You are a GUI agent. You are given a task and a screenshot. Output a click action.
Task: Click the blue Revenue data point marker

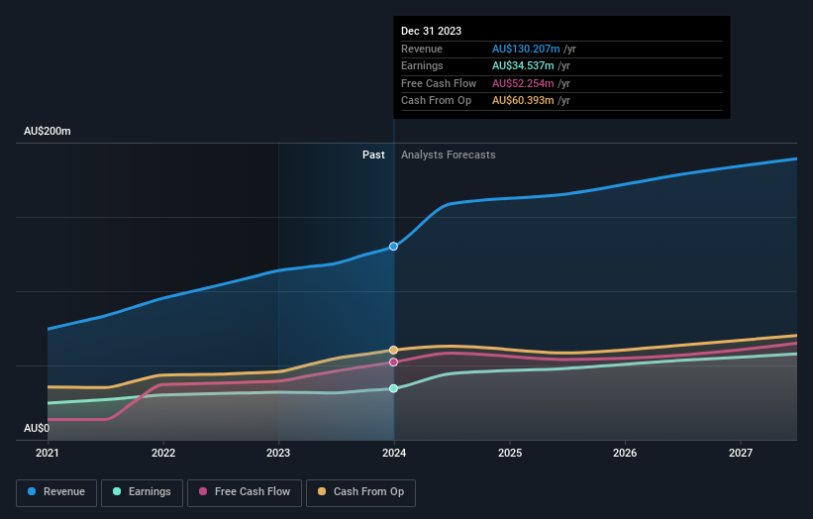point(393,247)
